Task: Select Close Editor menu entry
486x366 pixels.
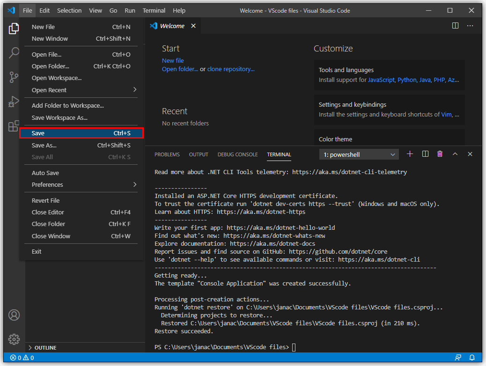Action: [x=81, y=212]
